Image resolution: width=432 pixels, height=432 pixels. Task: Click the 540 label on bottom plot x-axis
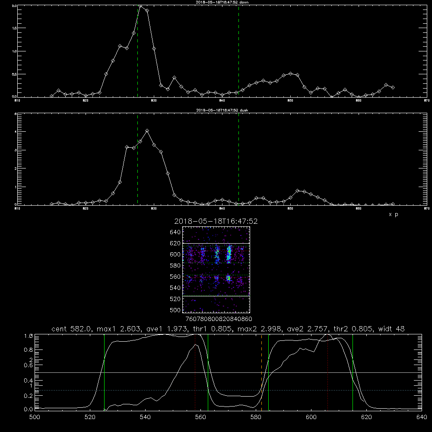coord(145,417)
